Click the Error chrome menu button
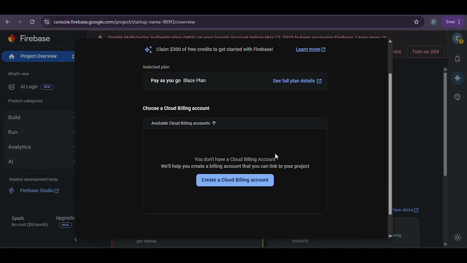This screenshot has height=263, width=467. 453,22
